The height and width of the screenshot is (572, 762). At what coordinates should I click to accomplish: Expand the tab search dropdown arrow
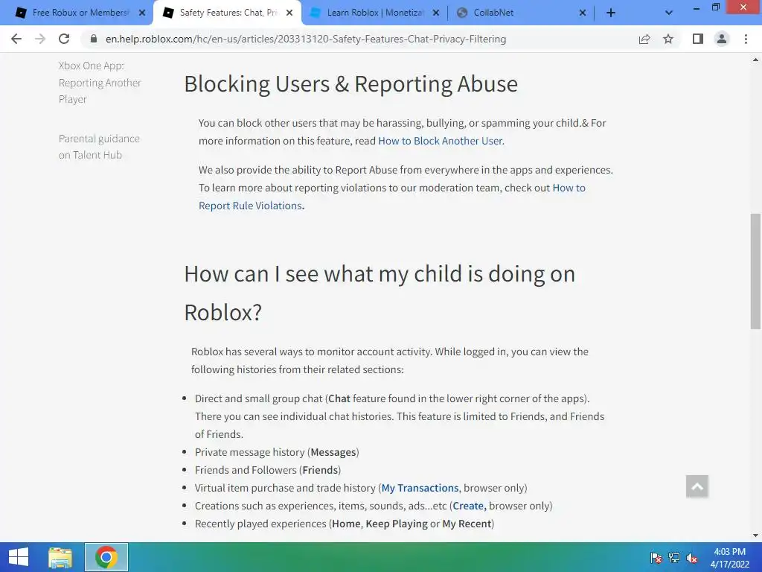click(669, 13)
